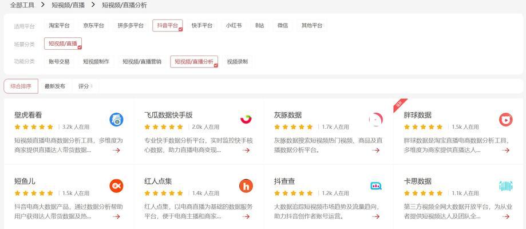Click the 1.1k 人在用 user count
This screenshot has width=526, height=229.
[465, 193]
